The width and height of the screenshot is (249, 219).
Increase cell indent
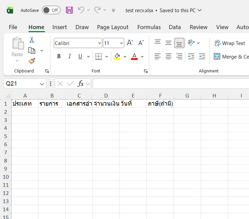(202, 56)
